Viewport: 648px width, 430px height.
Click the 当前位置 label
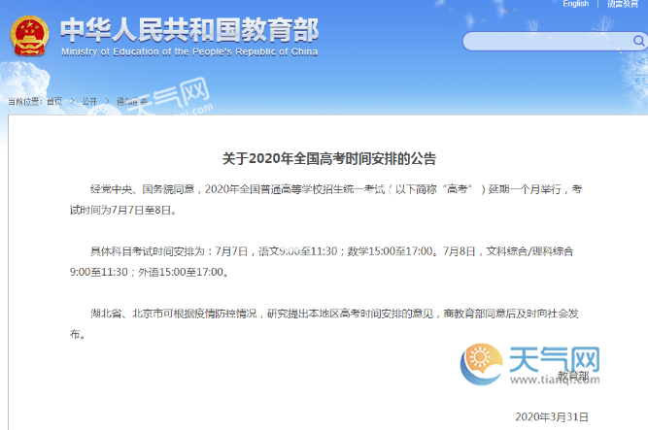pyautogui.click(x=24, y=101)
